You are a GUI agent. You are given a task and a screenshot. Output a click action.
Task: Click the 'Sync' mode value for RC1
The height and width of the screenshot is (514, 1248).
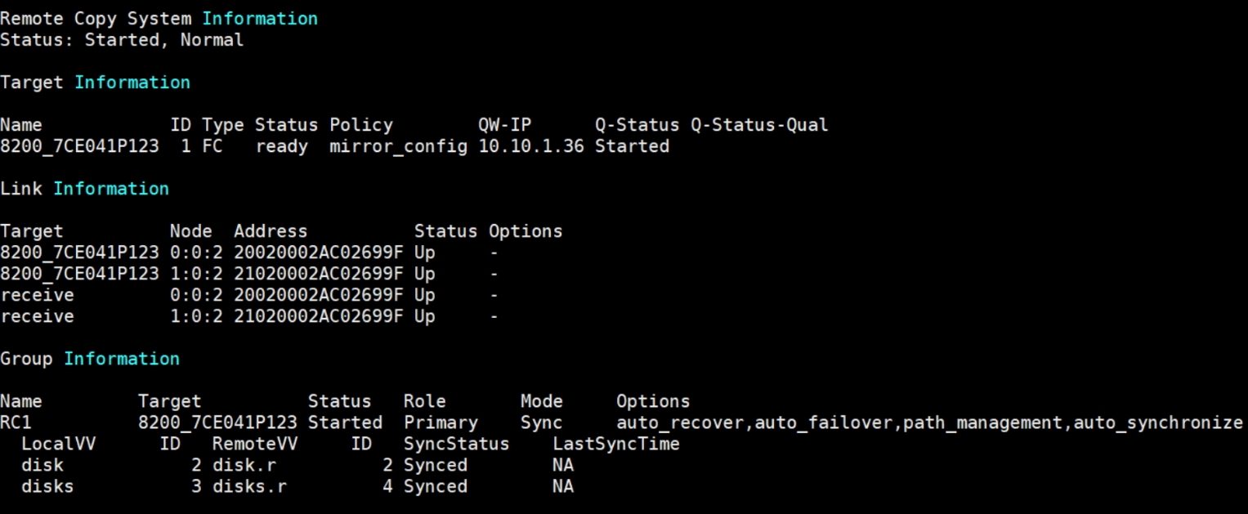541,422
